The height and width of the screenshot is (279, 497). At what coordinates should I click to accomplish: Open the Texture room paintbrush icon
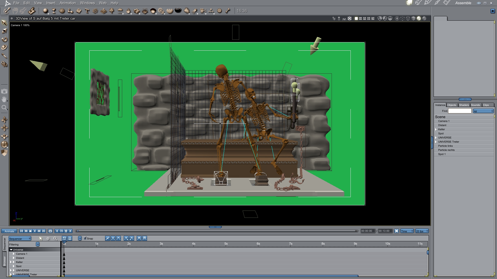(x=437, y=3)
